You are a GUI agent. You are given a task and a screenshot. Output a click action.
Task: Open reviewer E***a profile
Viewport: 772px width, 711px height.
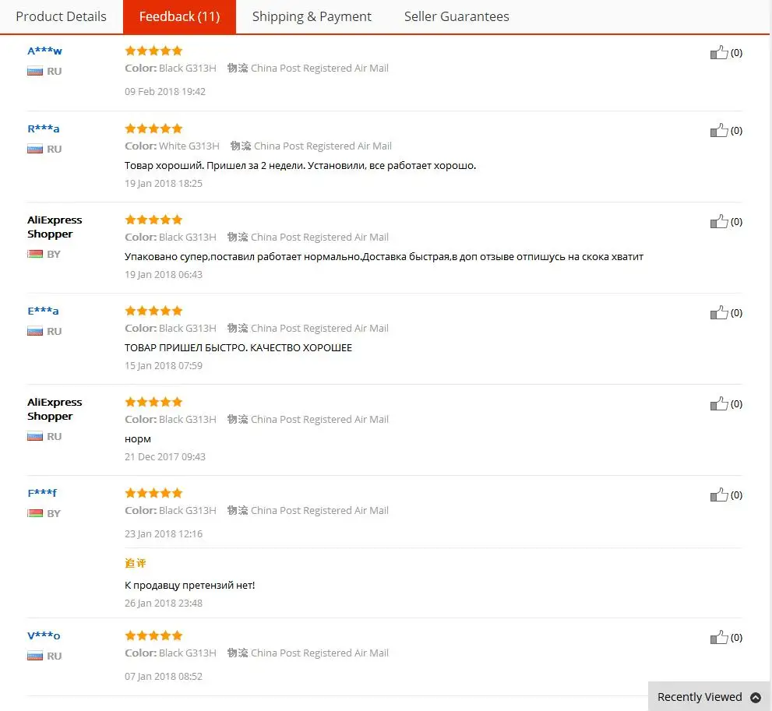(x=43, y=311)
